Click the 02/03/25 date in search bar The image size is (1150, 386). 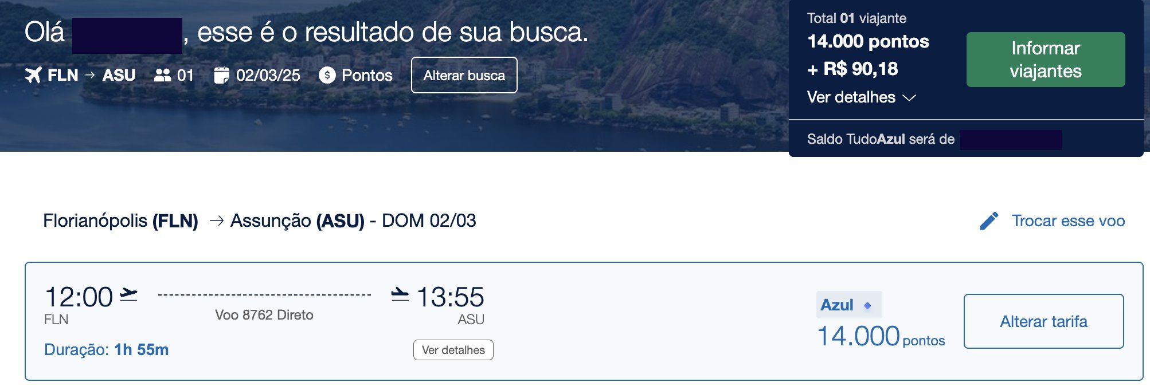[268, 75]
